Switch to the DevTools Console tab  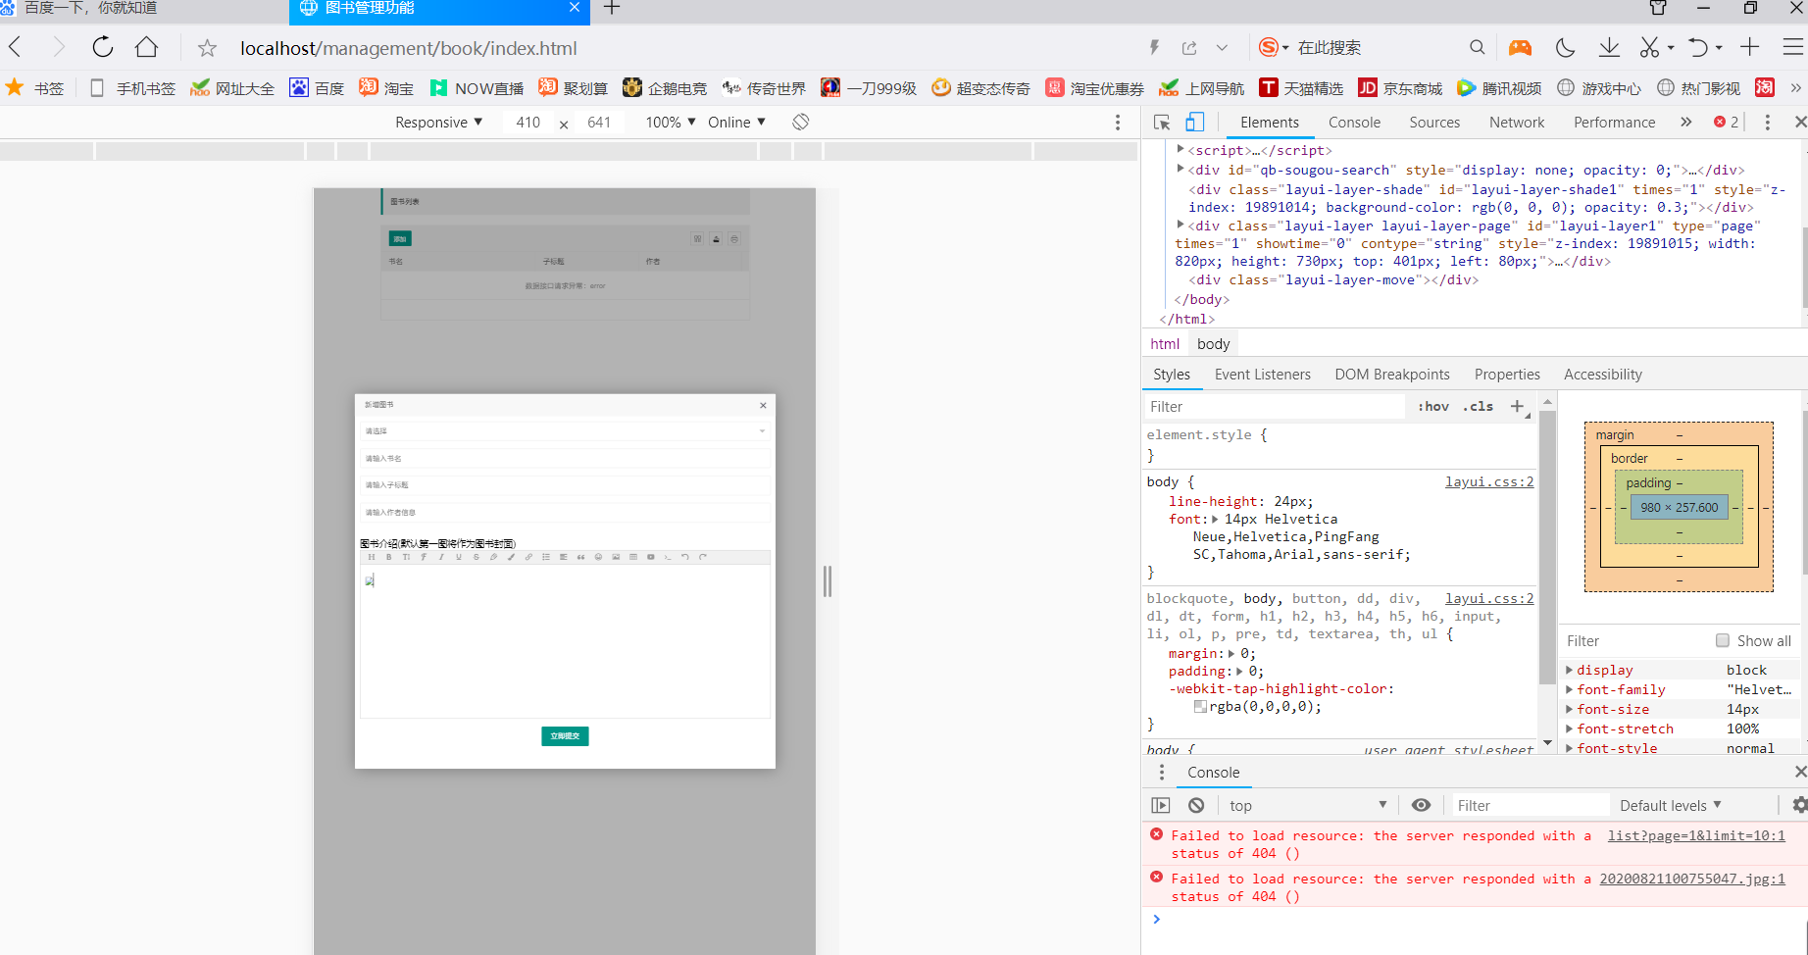pos(1354,123)
